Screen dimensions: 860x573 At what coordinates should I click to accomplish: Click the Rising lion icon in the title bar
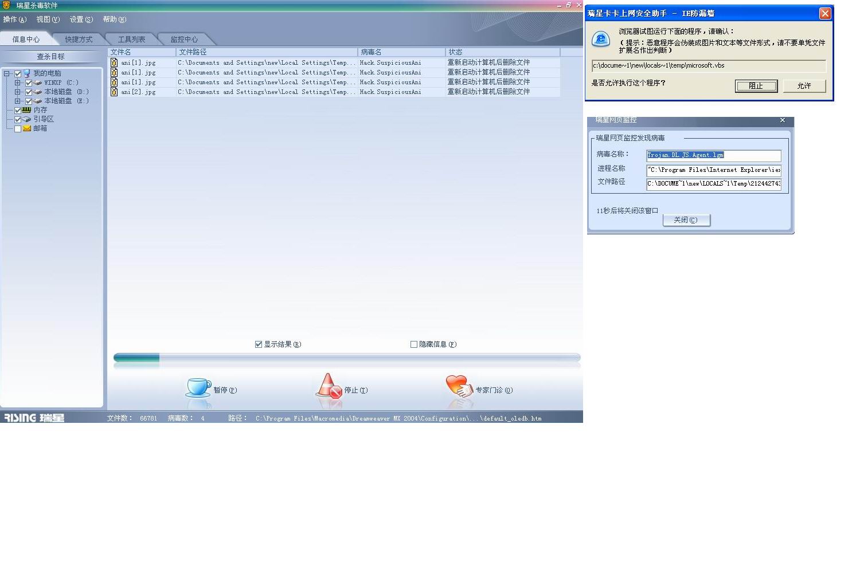tap(6, 5)
